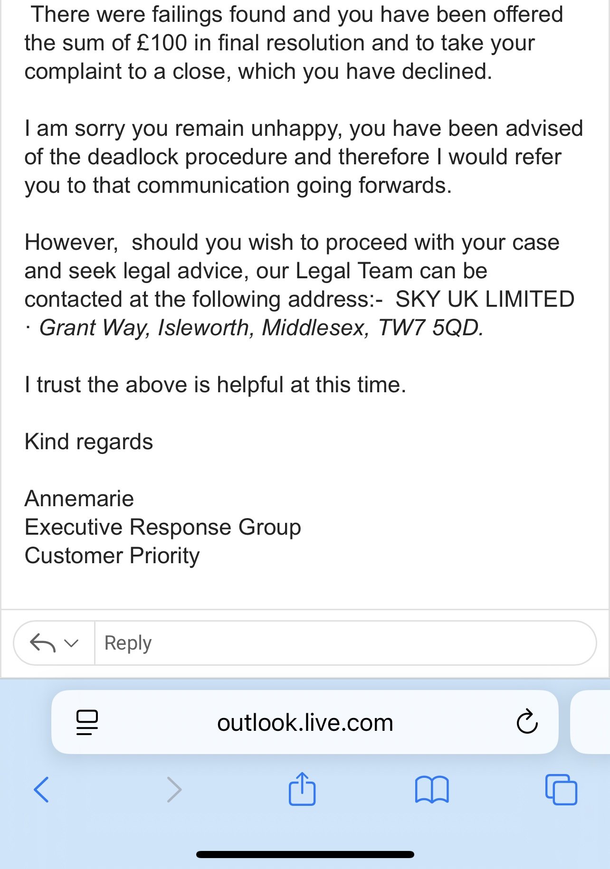The width and height of the screenshot is (610, 869).
Task: Reload the page with refresh icon
Action: [527, 722]
